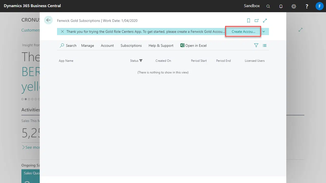Open page in new window icon
Screen dimensions: 326x183
point(256,21)
